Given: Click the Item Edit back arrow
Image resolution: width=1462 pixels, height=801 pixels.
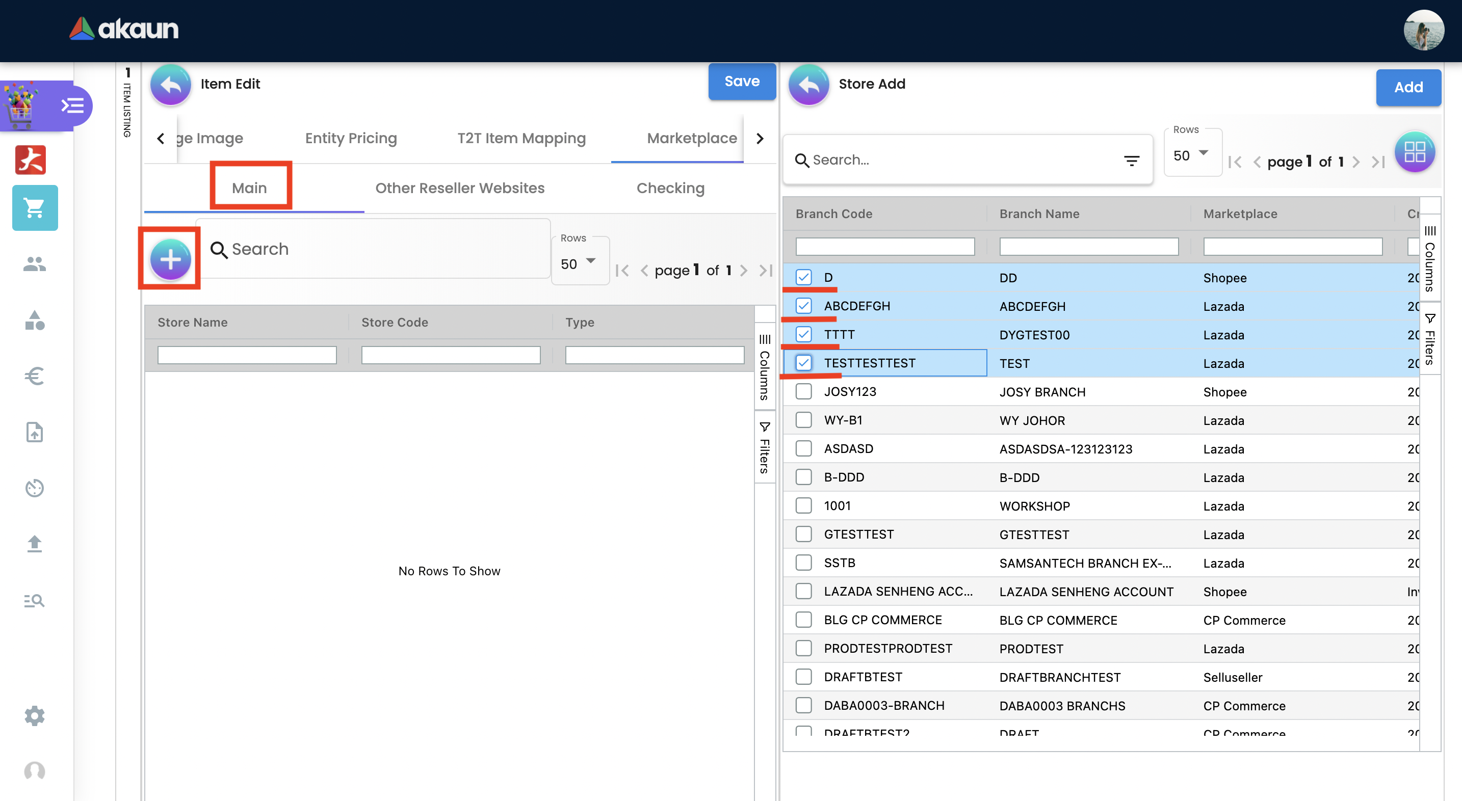Looking at the screenshot, I should [170, 85].
